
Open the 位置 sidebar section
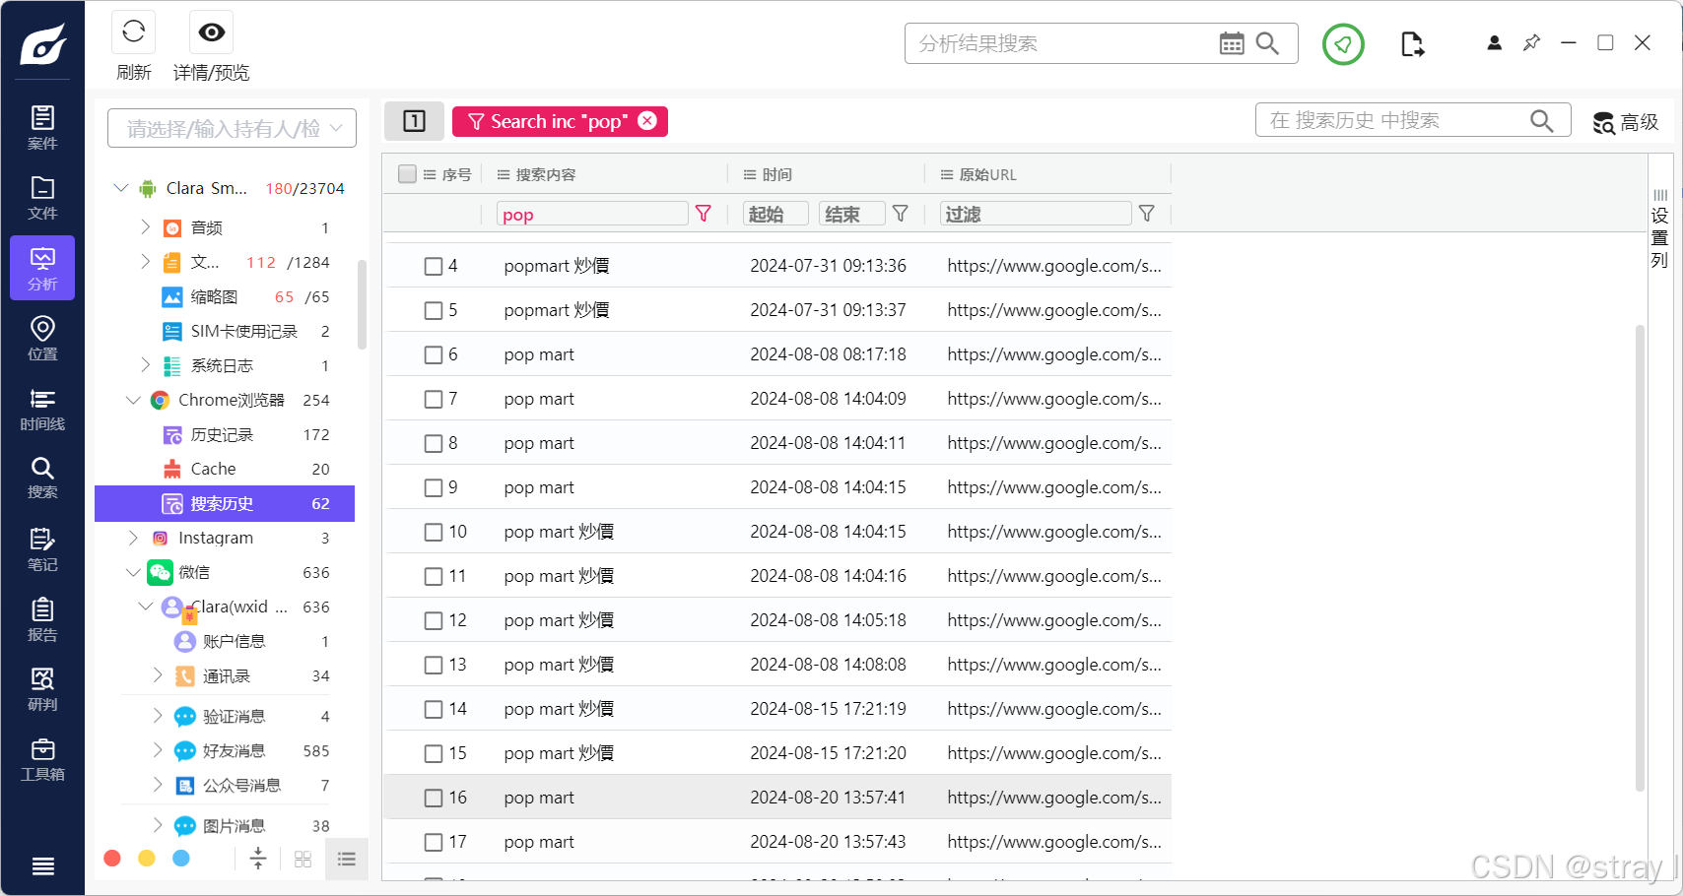pos(42,338)
